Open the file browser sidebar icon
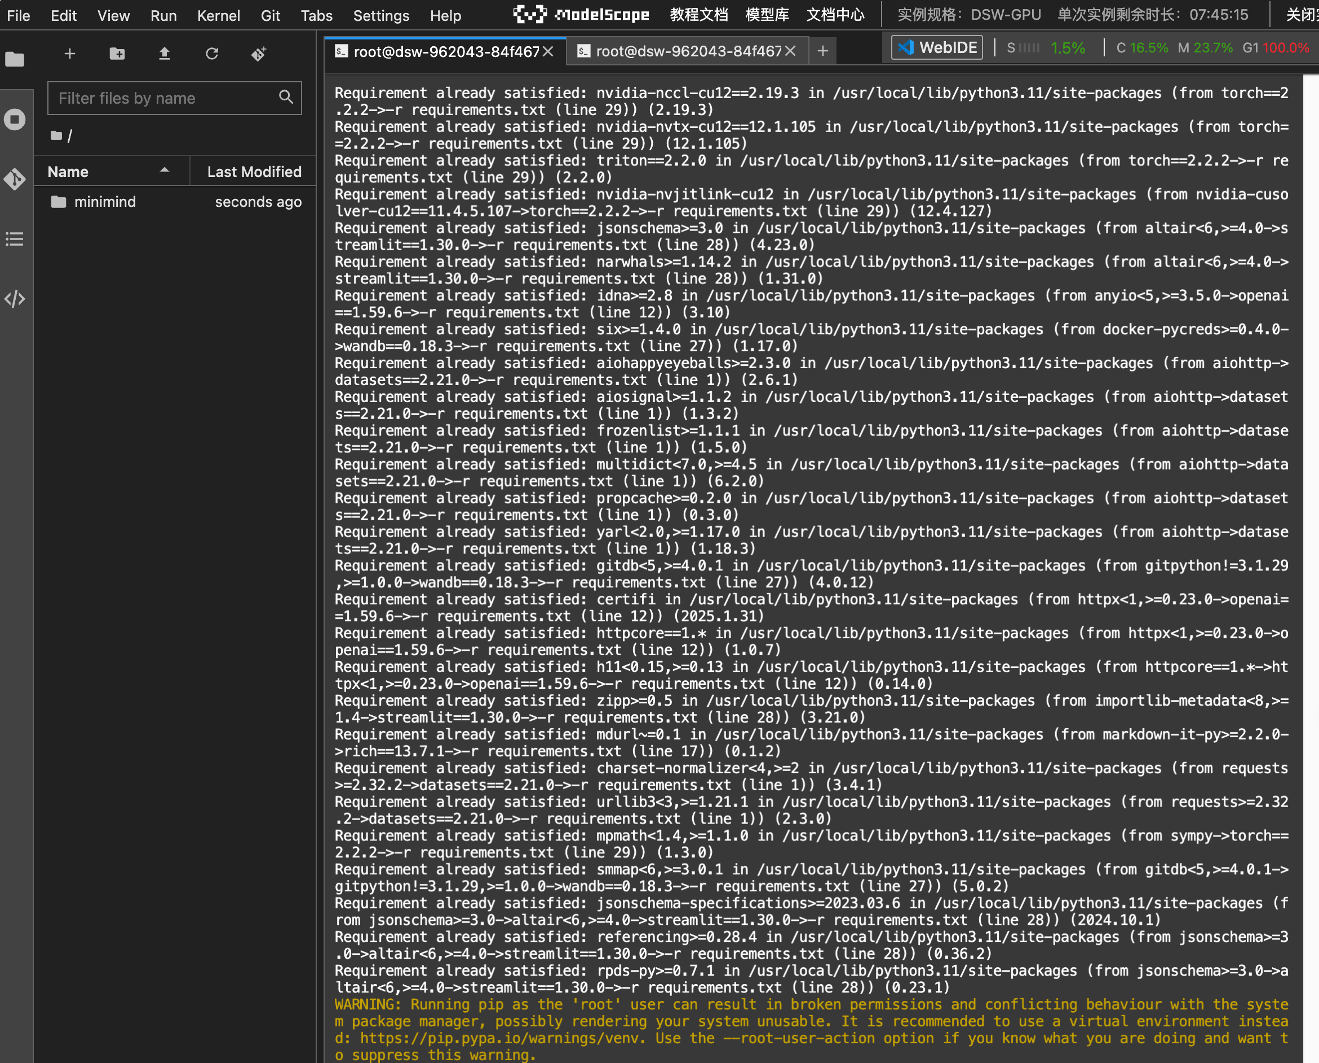The image size is (1319, 1063). (15, 59)
